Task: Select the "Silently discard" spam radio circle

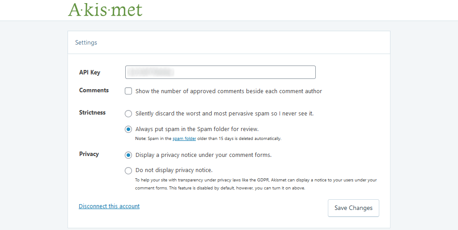Action: coord(128,114)
